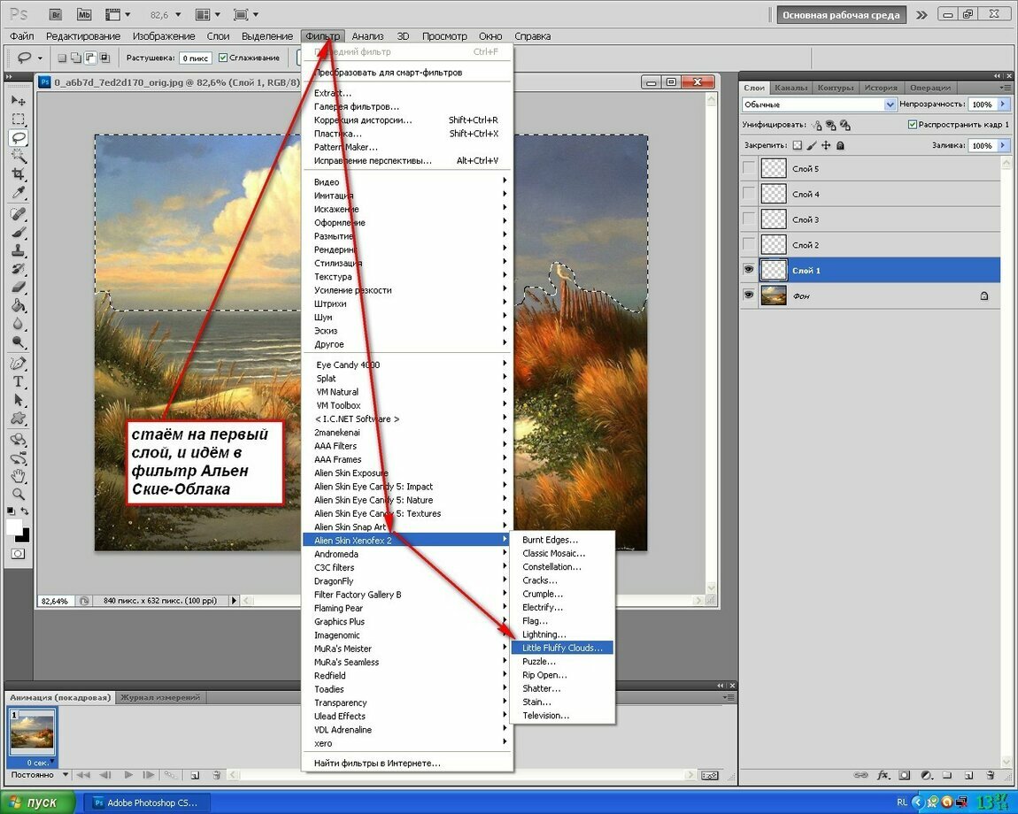The image size is (1018, 814).
Task: Show layer Слой 2 visibility box
Action: coord(749,245)
